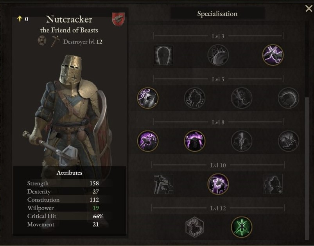The height and width of the screenshot is (246, 314).
Task: Select the purple crossed-weapons skill at Lvl 3
Action: [273, 55]
